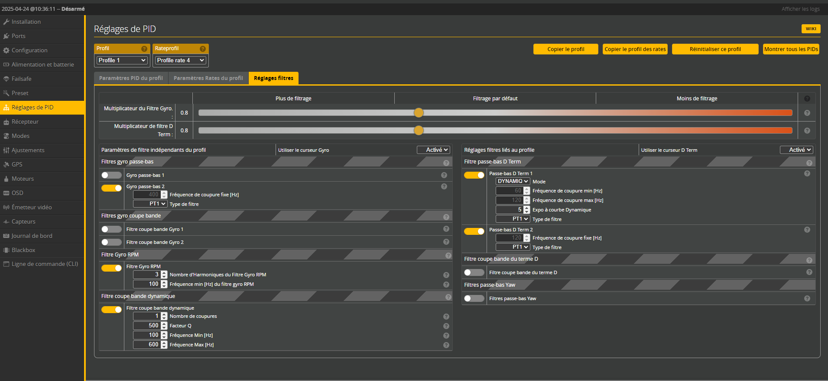Click help icon for Gyro passe-bas 1
828x381 pixels.
(444, 175)
